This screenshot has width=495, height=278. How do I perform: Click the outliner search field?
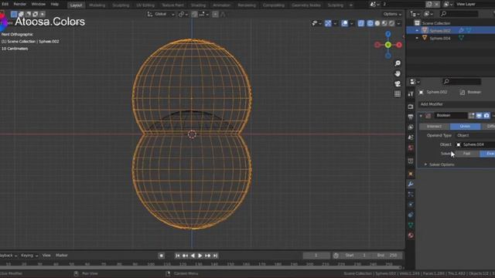459,14
